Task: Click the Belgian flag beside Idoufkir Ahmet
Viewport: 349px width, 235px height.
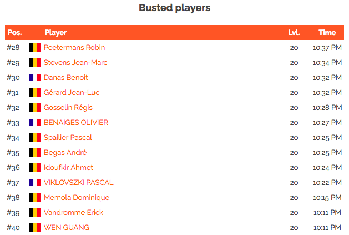Action: tap(35, 168)
